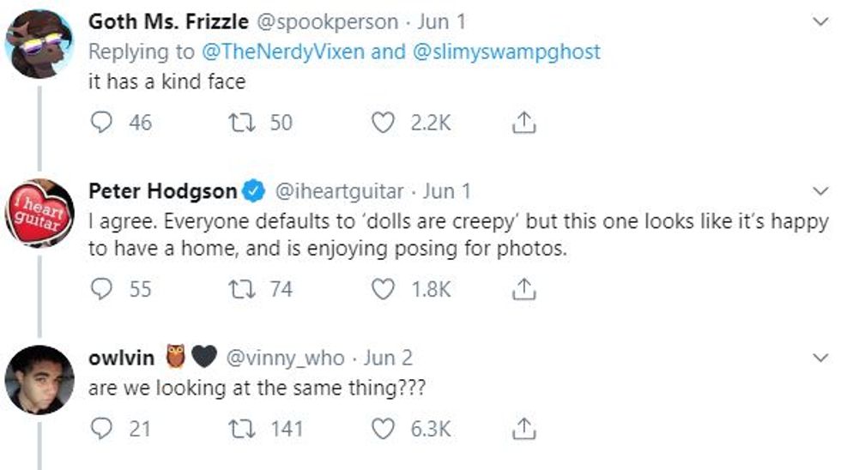Open more options on Goth Ms. Frizzle's tweet

pyautogui.click(x=820, y=21)
